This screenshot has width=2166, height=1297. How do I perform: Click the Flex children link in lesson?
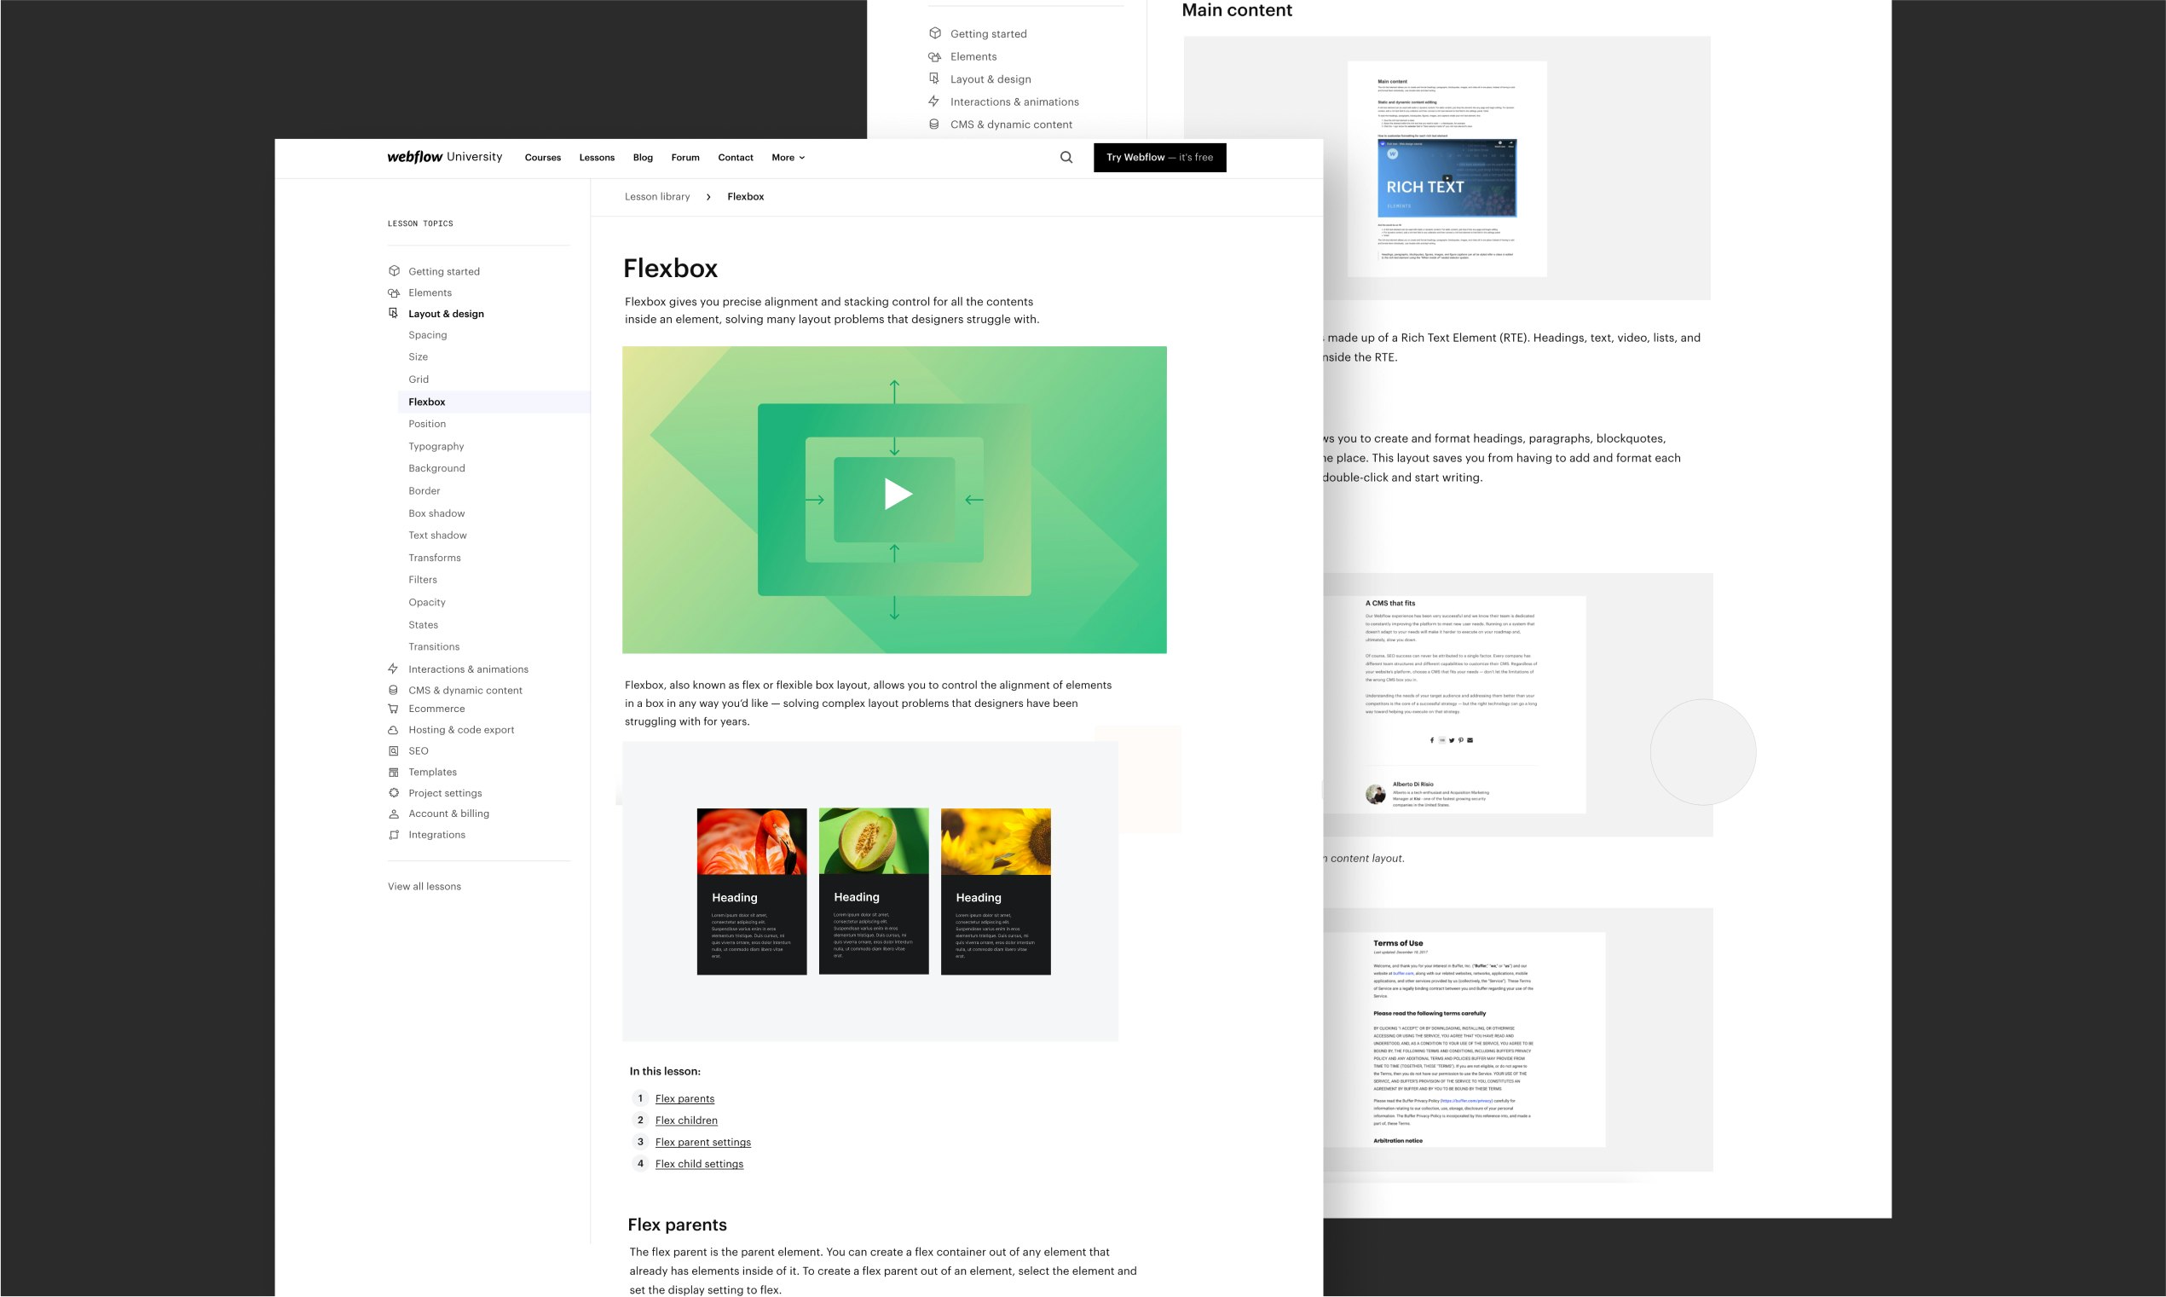coord(685,1121)
